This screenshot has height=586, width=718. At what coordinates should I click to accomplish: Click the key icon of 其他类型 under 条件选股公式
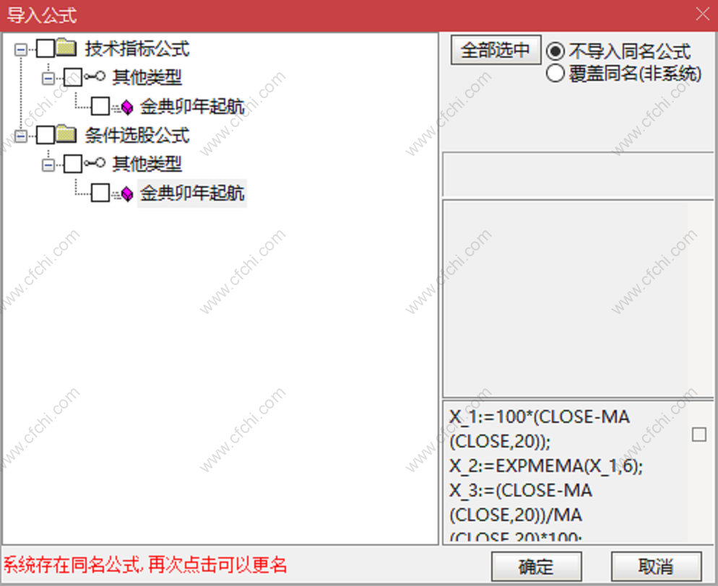coord(95,163)
